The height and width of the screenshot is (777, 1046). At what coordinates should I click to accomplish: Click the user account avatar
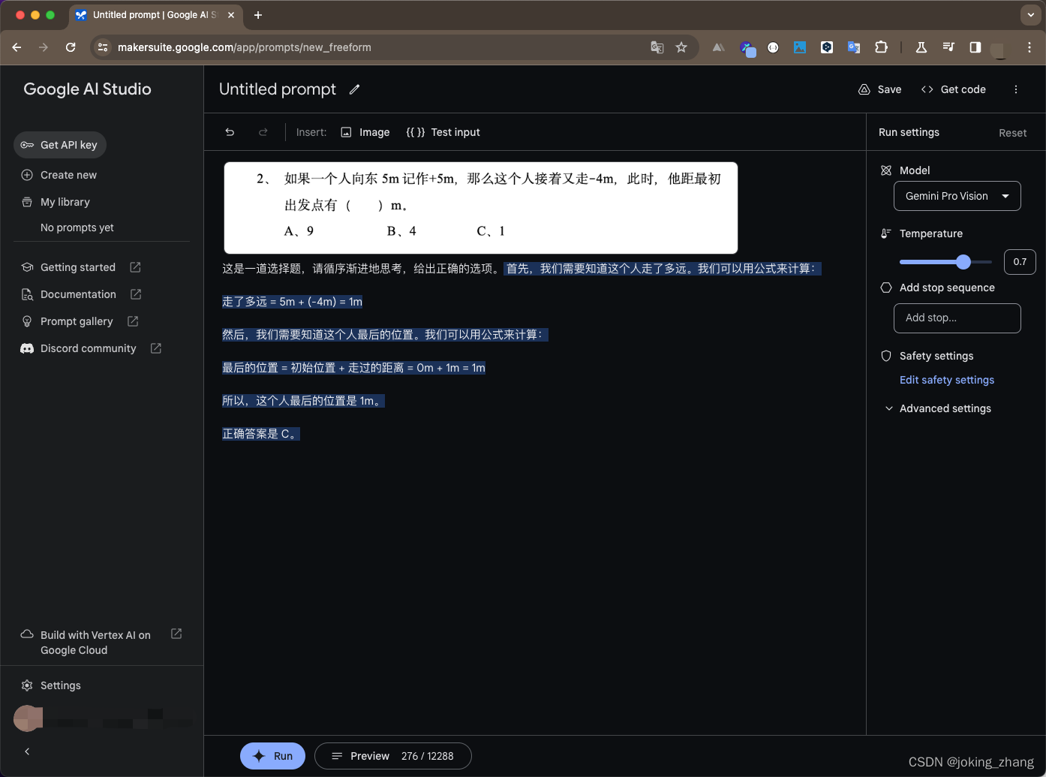click(x=27, y=719)
